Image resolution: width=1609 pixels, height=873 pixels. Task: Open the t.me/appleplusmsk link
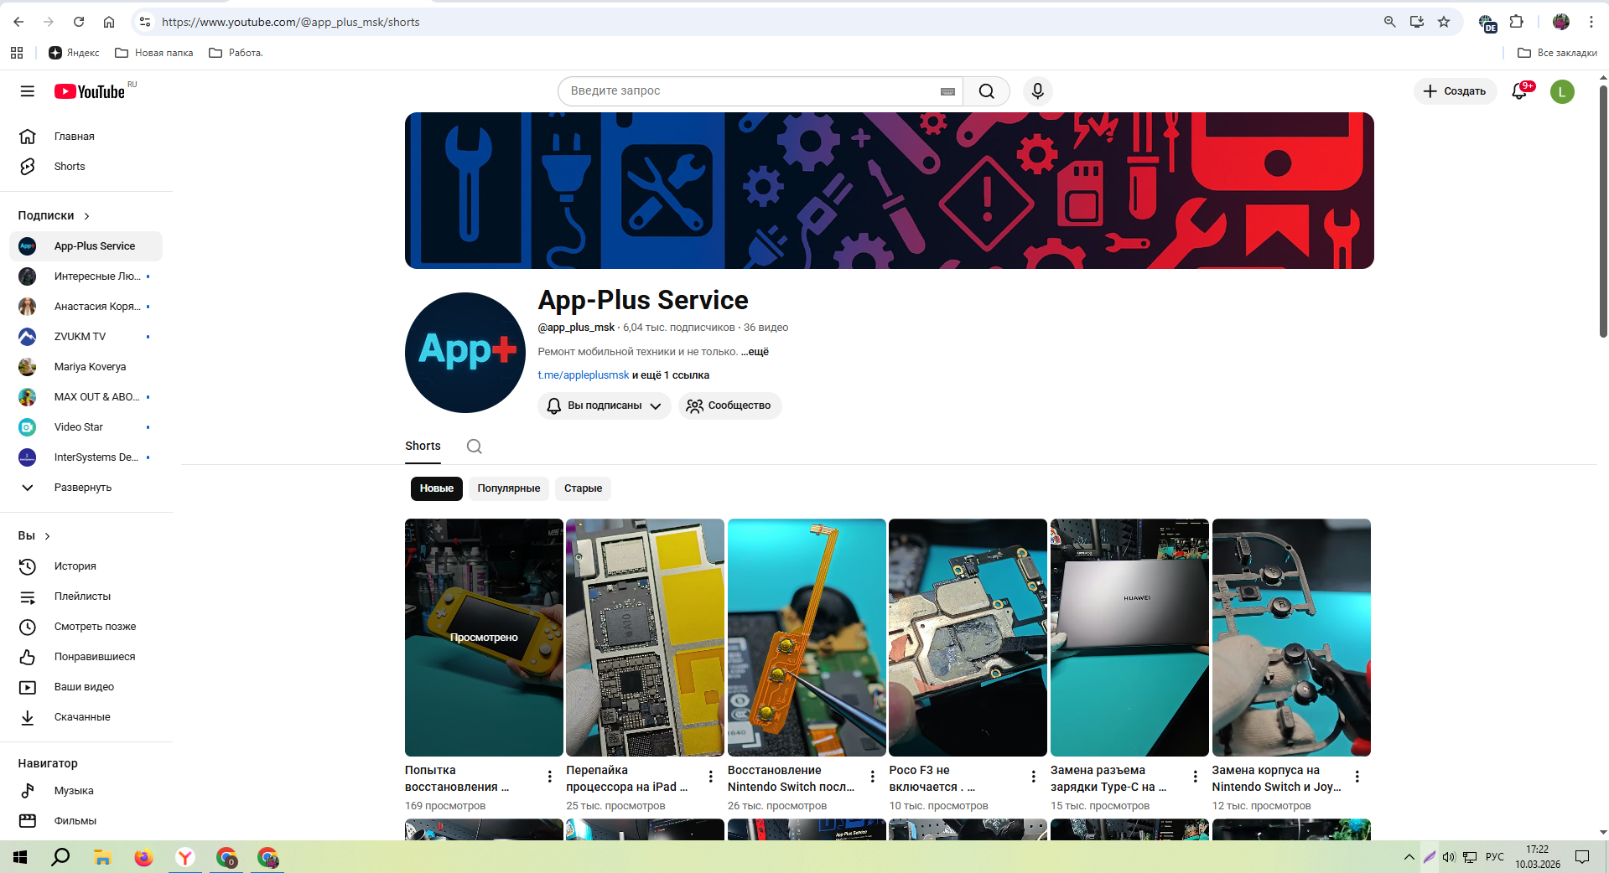click(x=584, y=375)
